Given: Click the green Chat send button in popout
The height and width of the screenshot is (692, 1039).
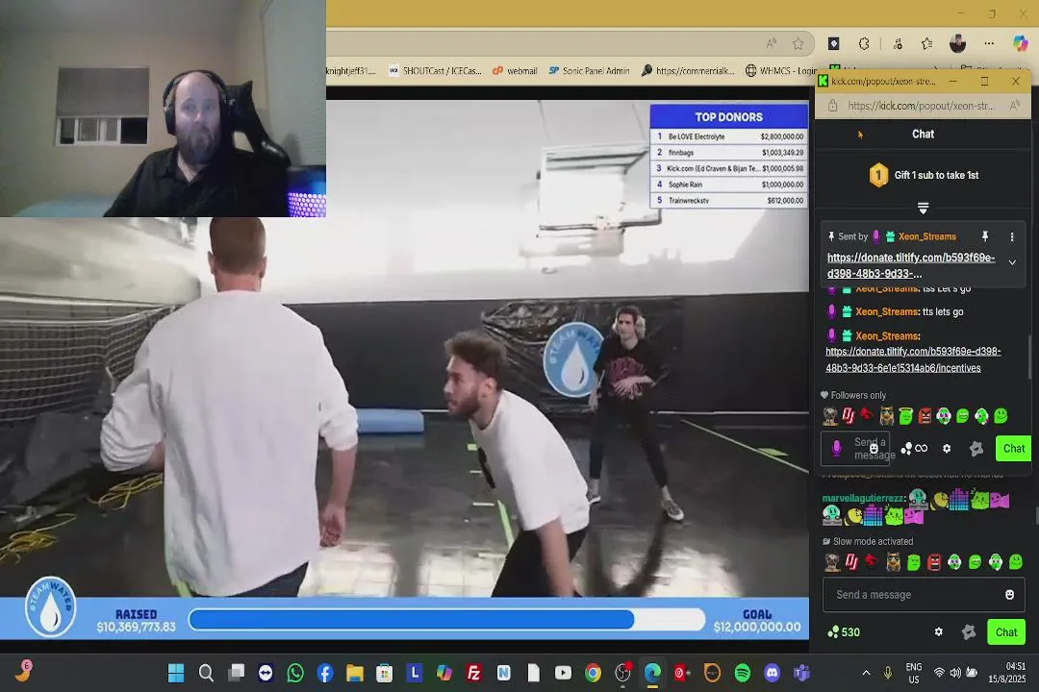Looking at the screenshot, I should (x=1014, y=448).
